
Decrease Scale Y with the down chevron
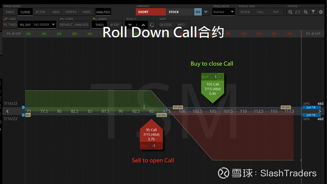tap(130, 25)
